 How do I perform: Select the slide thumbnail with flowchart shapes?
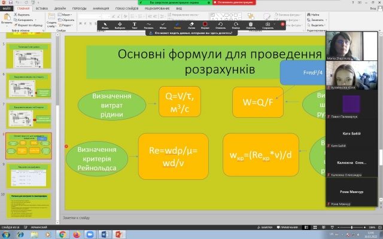pyautogui.click(x=29, y=146)
